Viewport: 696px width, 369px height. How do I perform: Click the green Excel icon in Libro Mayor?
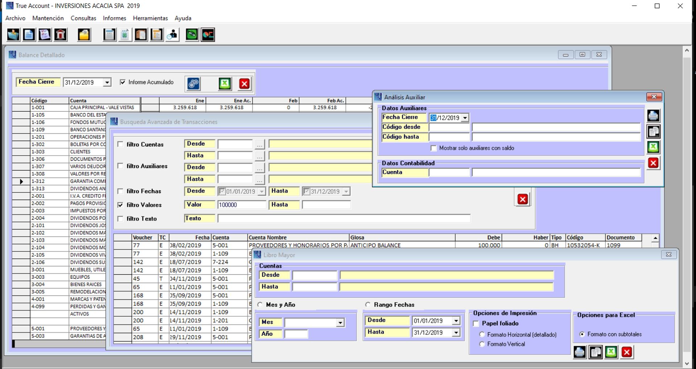(611, 352)
